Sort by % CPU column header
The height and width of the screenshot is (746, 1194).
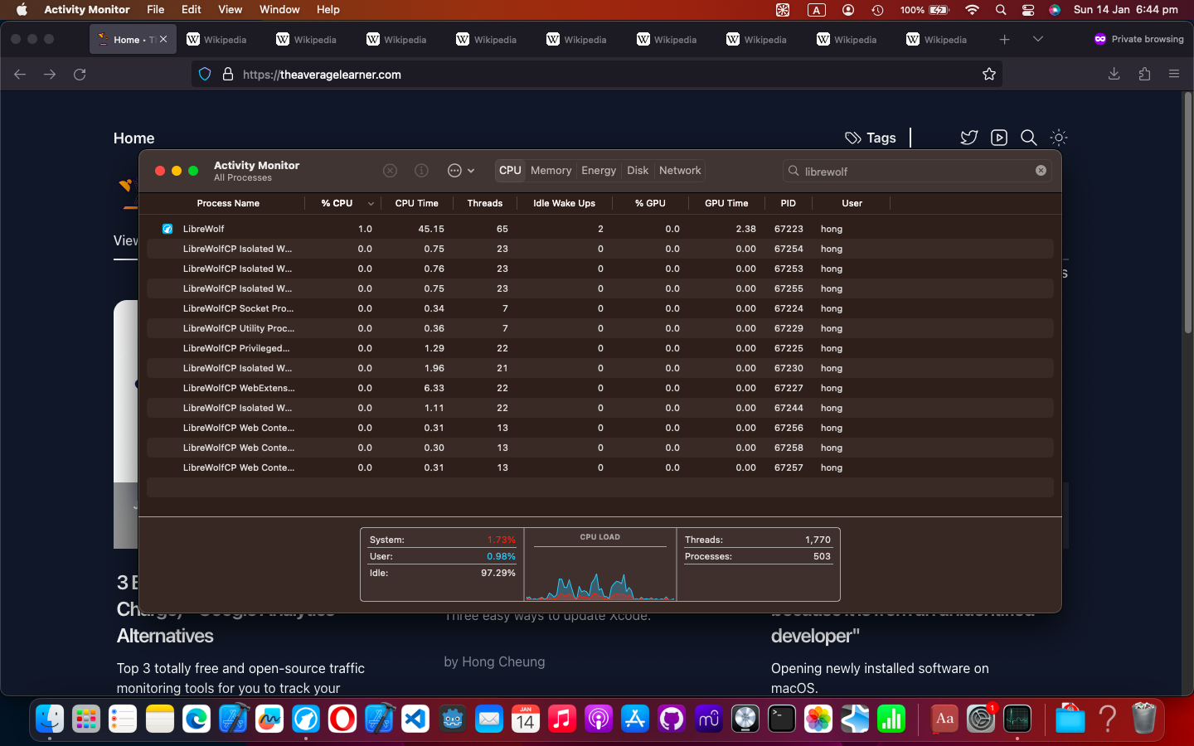[x=337, y=203]
